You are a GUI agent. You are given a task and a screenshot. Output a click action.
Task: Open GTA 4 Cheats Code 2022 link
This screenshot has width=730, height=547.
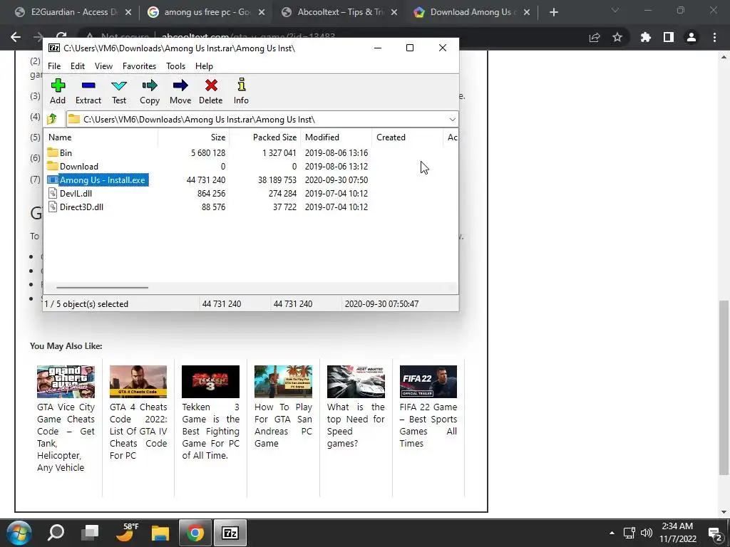(138, 431)
